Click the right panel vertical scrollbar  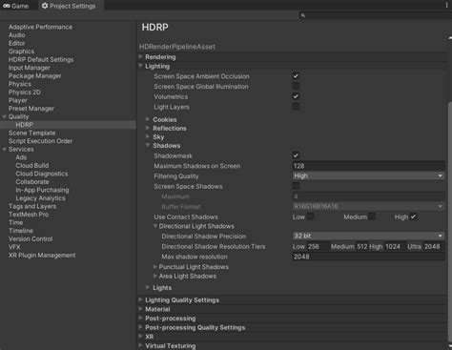tap(450, 222)
